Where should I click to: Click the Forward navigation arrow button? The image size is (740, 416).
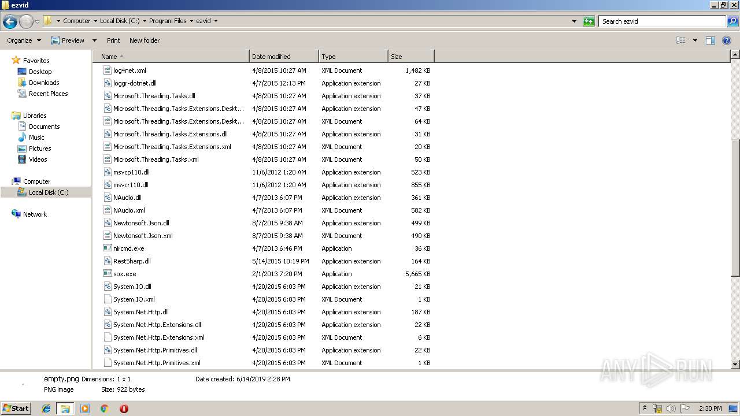26,22
